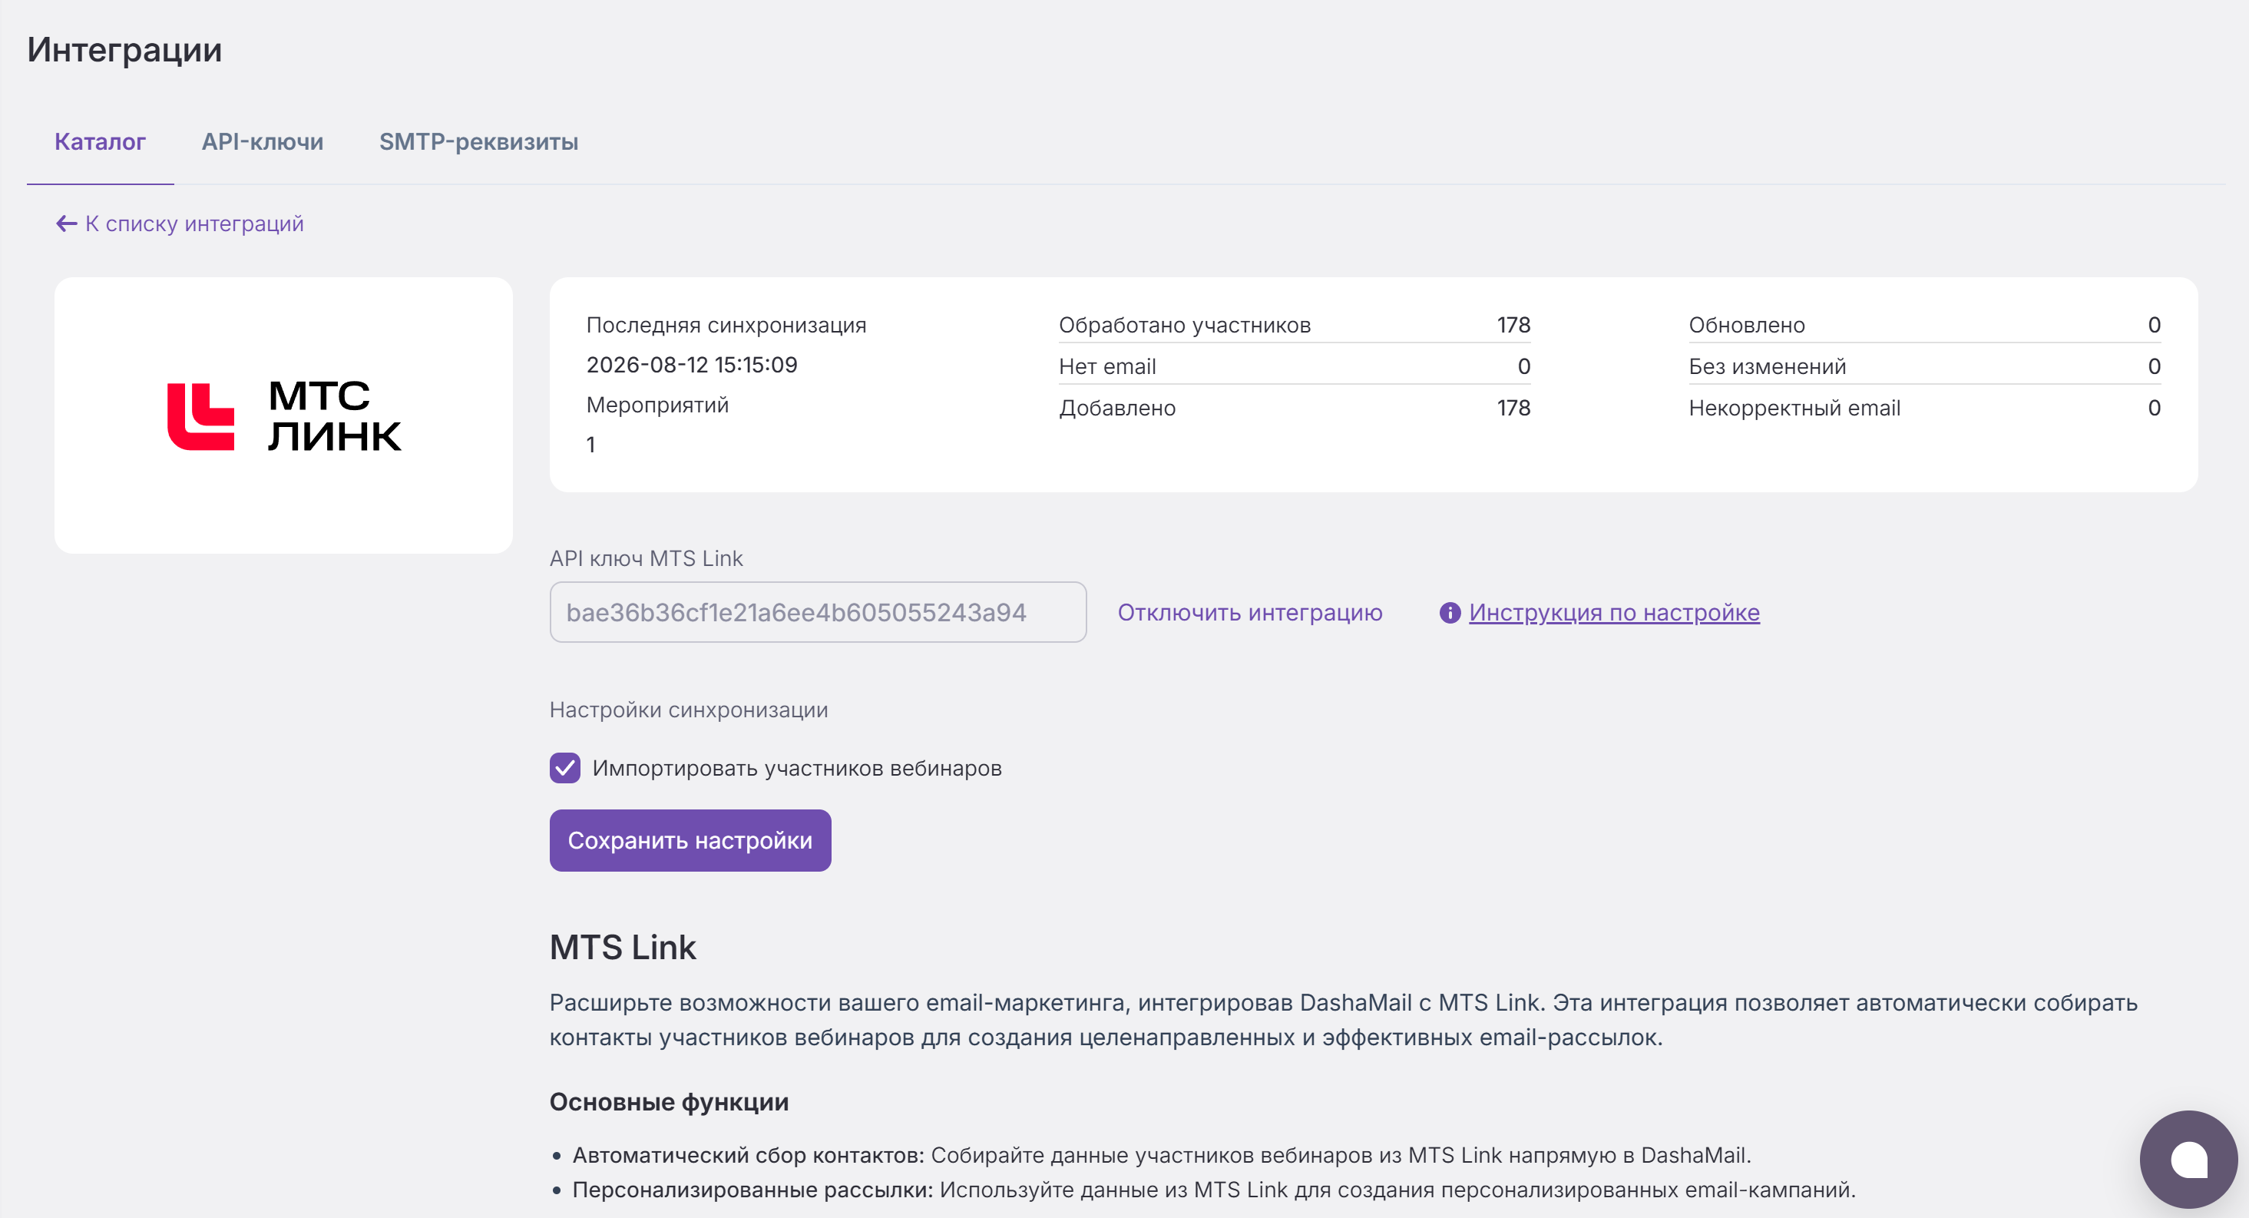Select the sync date '2026-08-12 15:15:09'
The image size is (2249, 1218).
[693, 365]
